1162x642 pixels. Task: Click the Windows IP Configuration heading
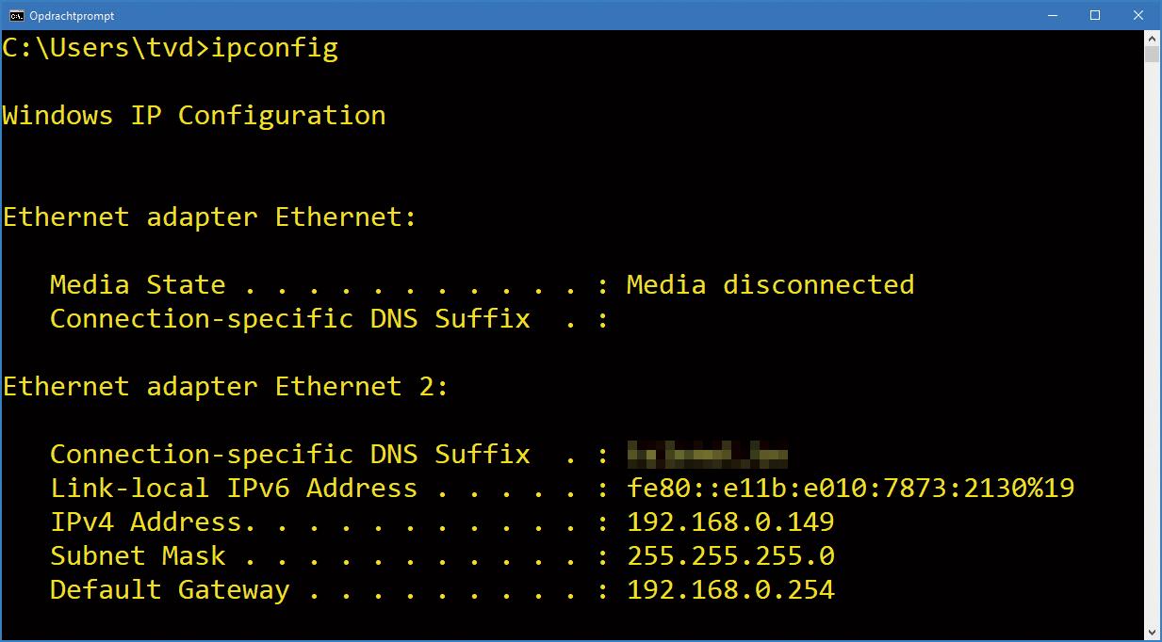(x=194, y=116)
